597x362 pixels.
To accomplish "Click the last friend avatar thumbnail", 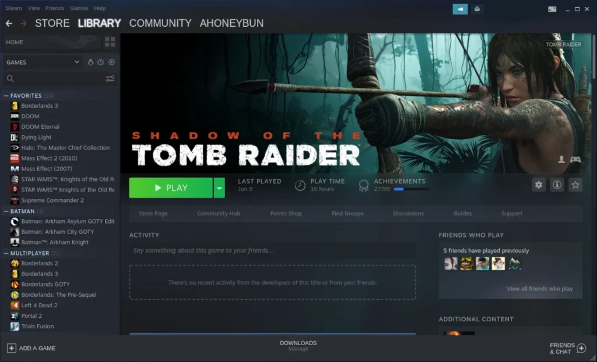I will [514, 264].
